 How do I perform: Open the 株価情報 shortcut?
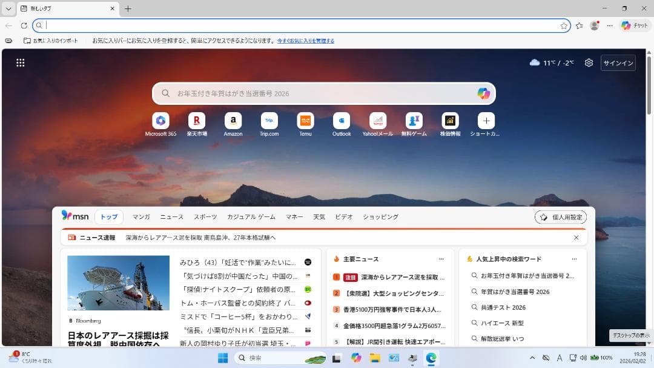[x=450, y=121]
